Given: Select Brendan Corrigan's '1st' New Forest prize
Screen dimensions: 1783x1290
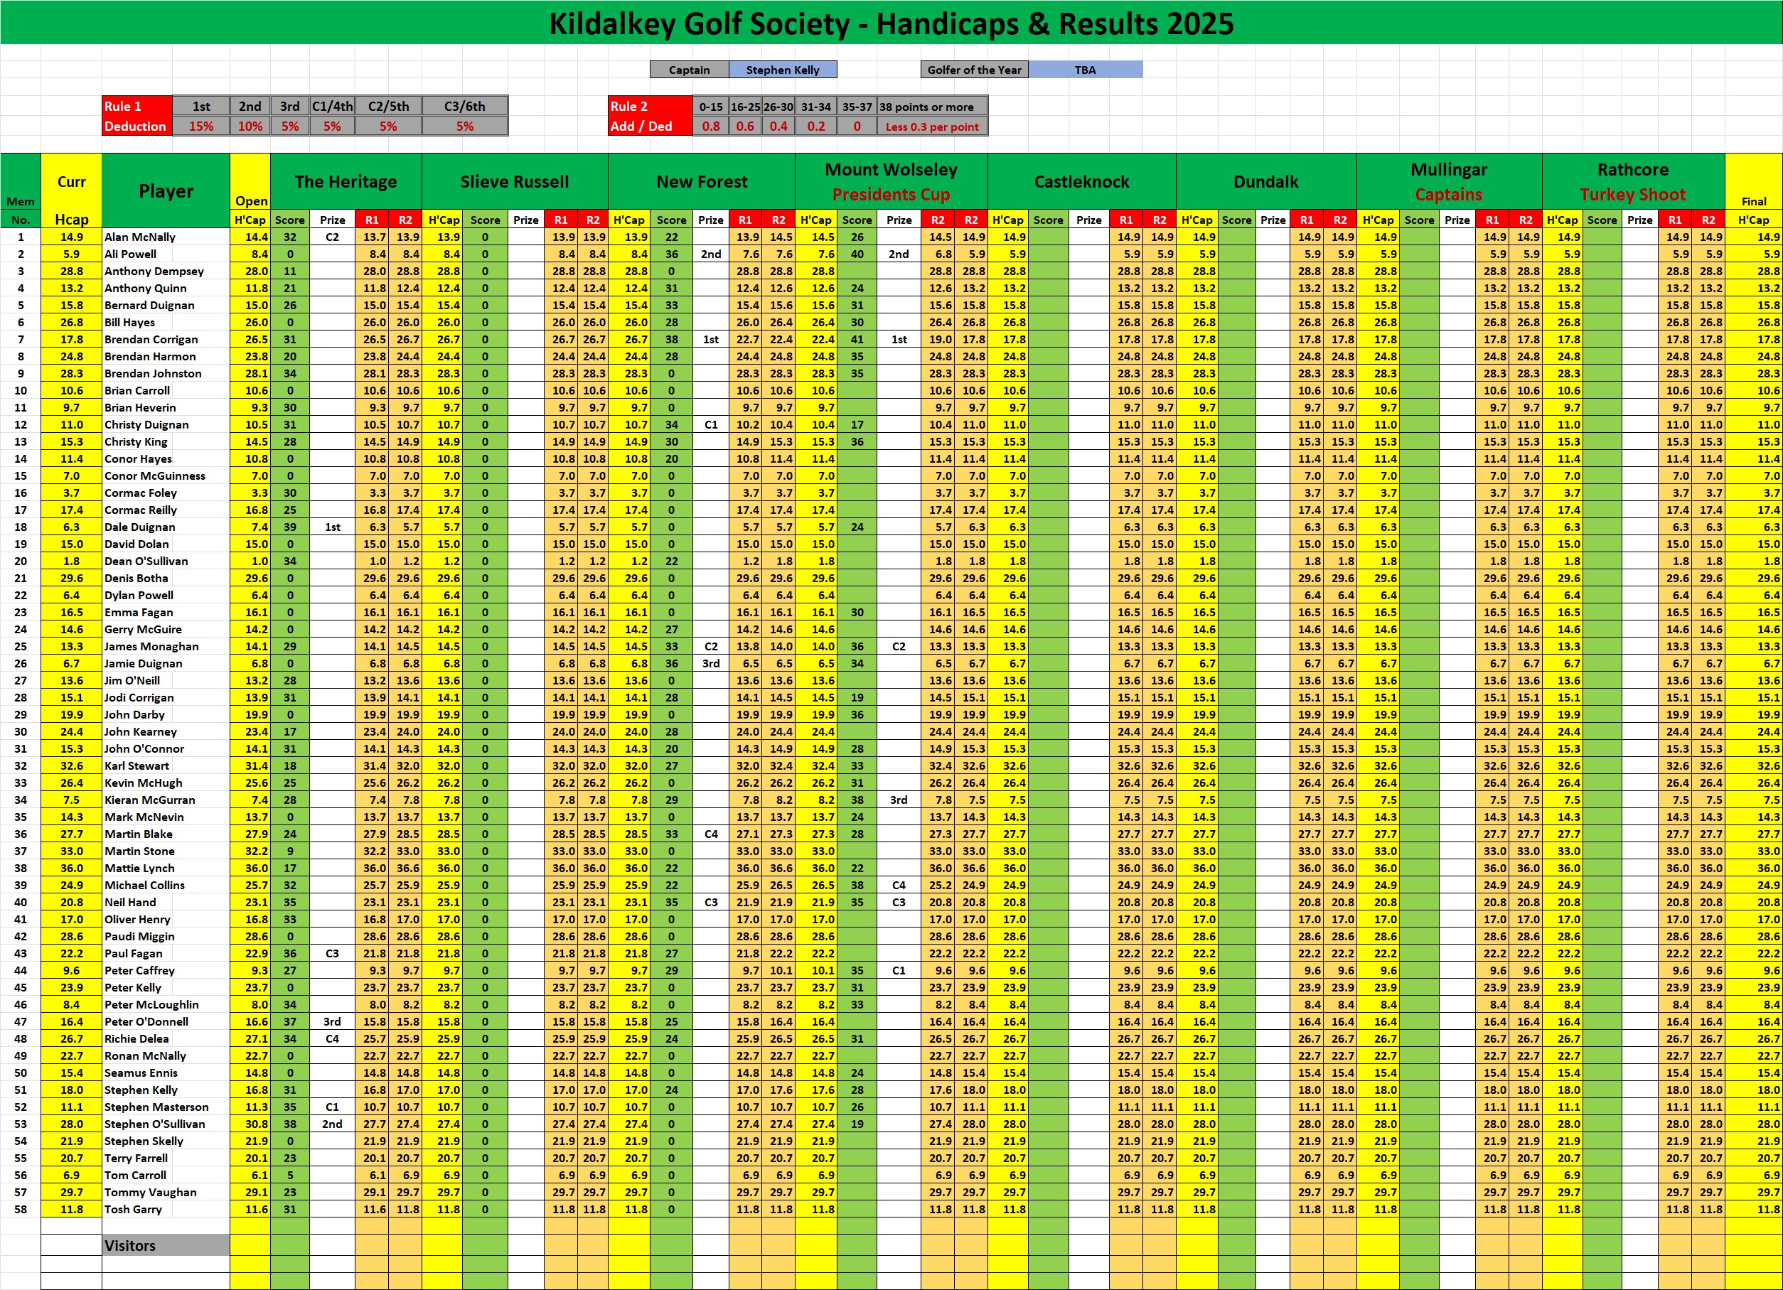Looking at the screenshot, I should point(711,339).
